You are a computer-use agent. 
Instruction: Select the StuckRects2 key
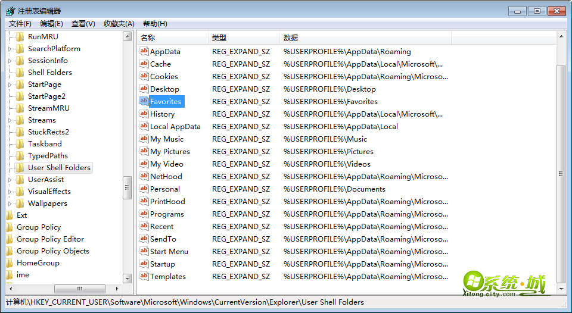(x=48, y=132)
